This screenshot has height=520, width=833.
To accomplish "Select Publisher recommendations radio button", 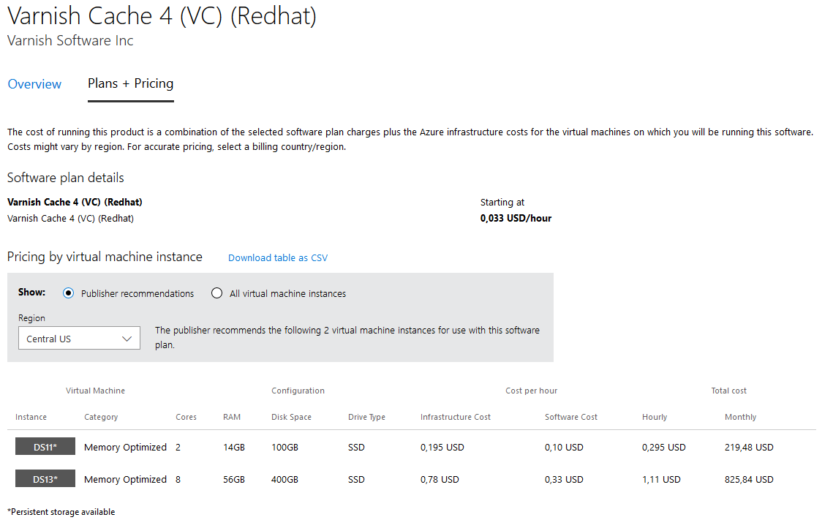I will click(x=69, y=294).
